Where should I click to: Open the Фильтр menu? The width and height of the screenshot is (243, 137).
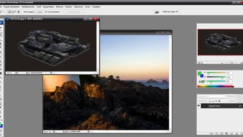pyautogui.click(x=59, y=7)
